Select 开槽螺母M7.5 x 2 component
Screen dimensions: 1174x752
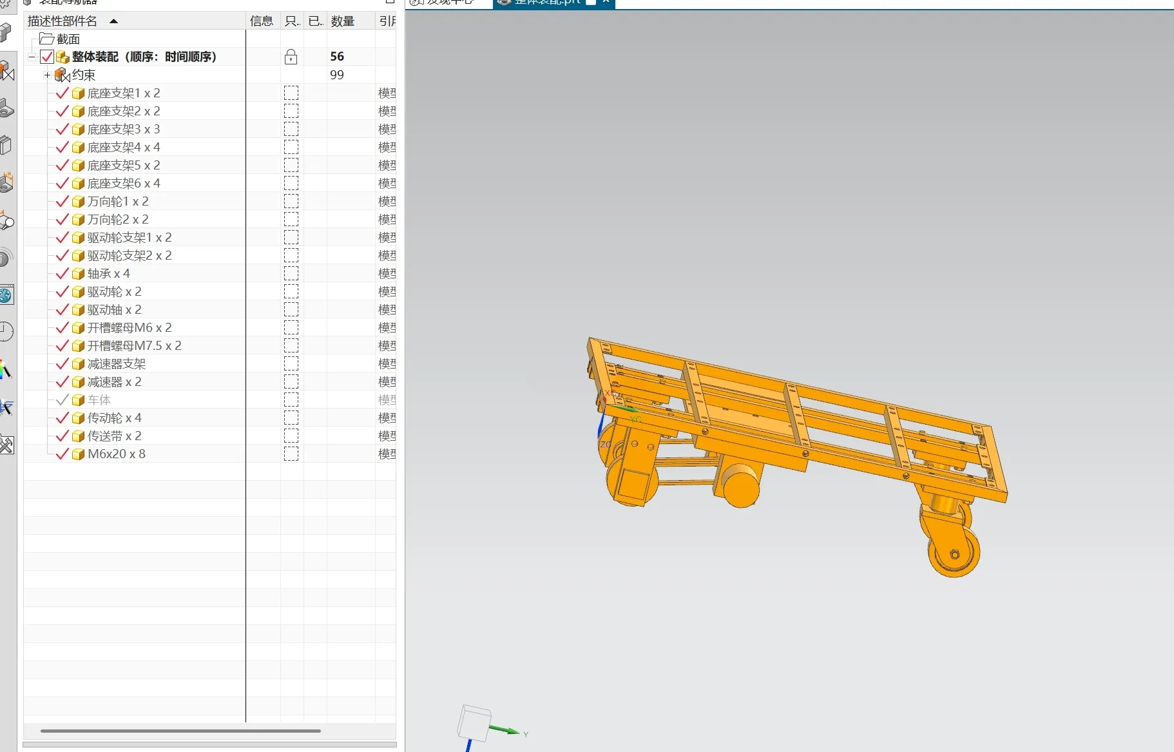(135, 345)
